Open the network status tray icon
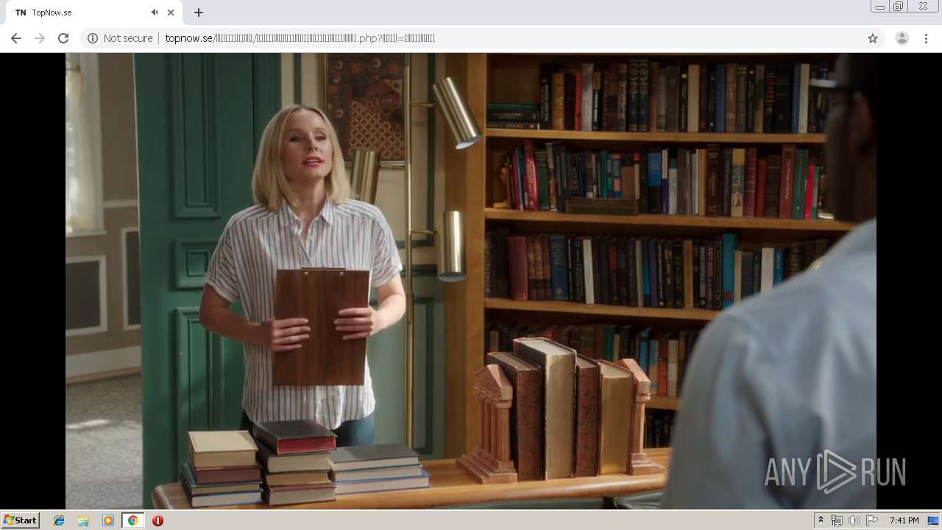The height and width of the screenshot is (530, 942). (837, 520)
